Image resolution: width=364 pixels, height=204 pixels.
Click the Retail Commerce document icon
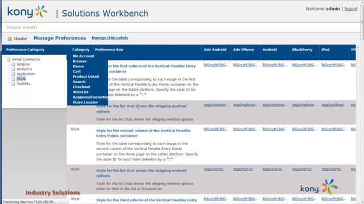click(9, 59)
